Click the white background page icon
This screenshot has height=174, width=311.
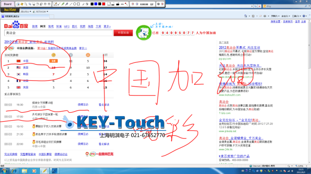click(109, 4)
